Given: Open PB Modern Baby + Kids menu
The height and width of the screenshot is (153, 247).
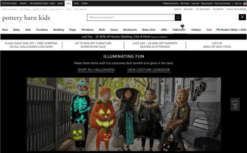Looking at the screenshot, I should coord(231,30).
